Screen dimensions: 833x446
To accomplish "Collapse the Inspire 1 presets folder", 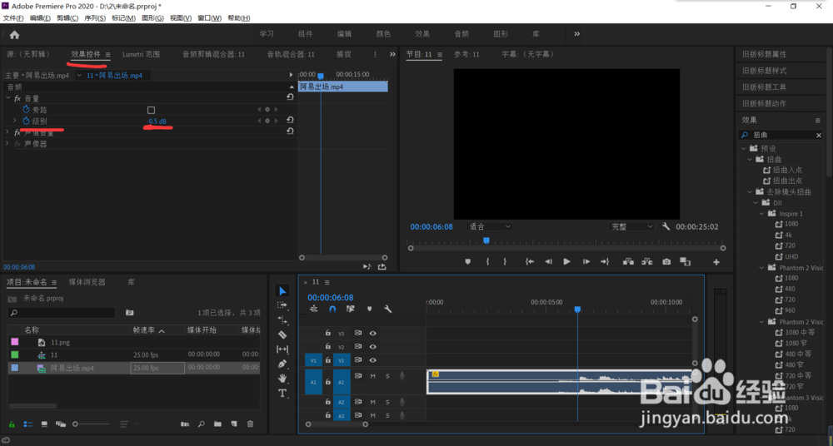I will coord(763,214).
